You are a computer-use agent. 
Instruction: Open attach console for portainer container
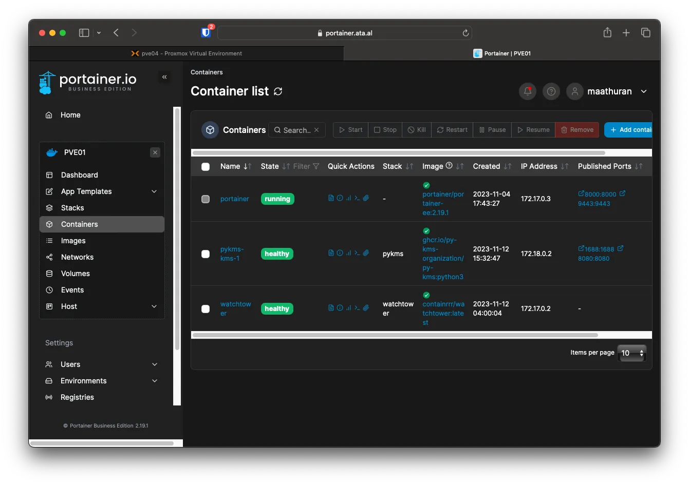click(366, 198)
